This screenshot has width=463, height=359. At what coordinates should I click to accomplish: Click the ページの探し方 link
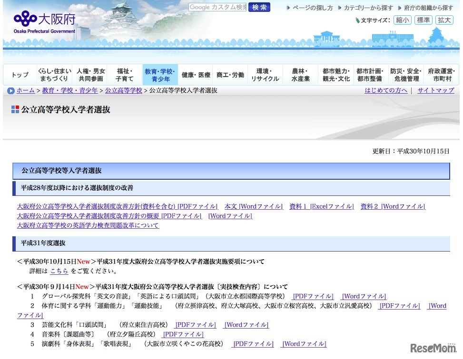312,8
